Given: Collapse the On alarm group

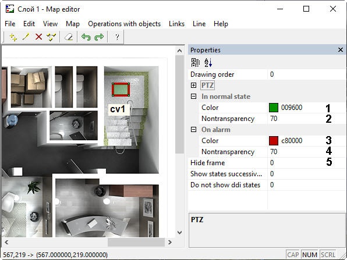Looking at the screenshot, I should (x=193, y=130).
